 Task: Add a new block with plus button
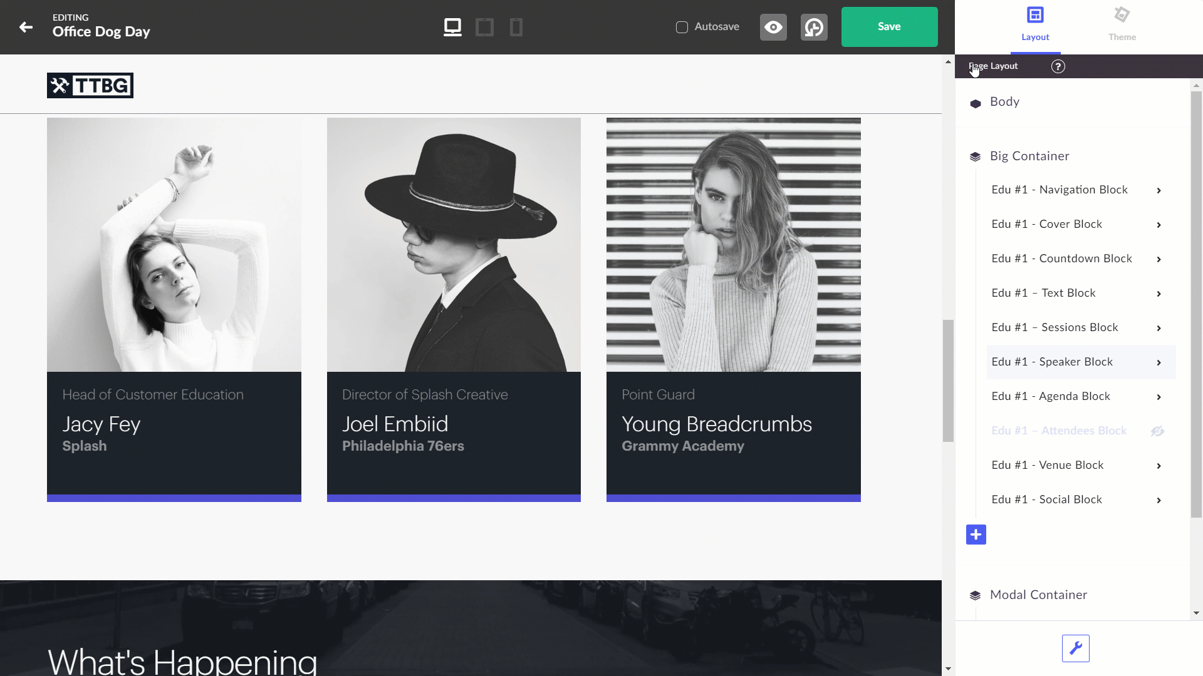[x=976, y=535]
